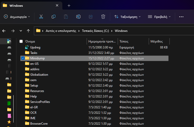
Task: Click the date 31/12/2022 3:40 μμ
Action: (101, 53)
